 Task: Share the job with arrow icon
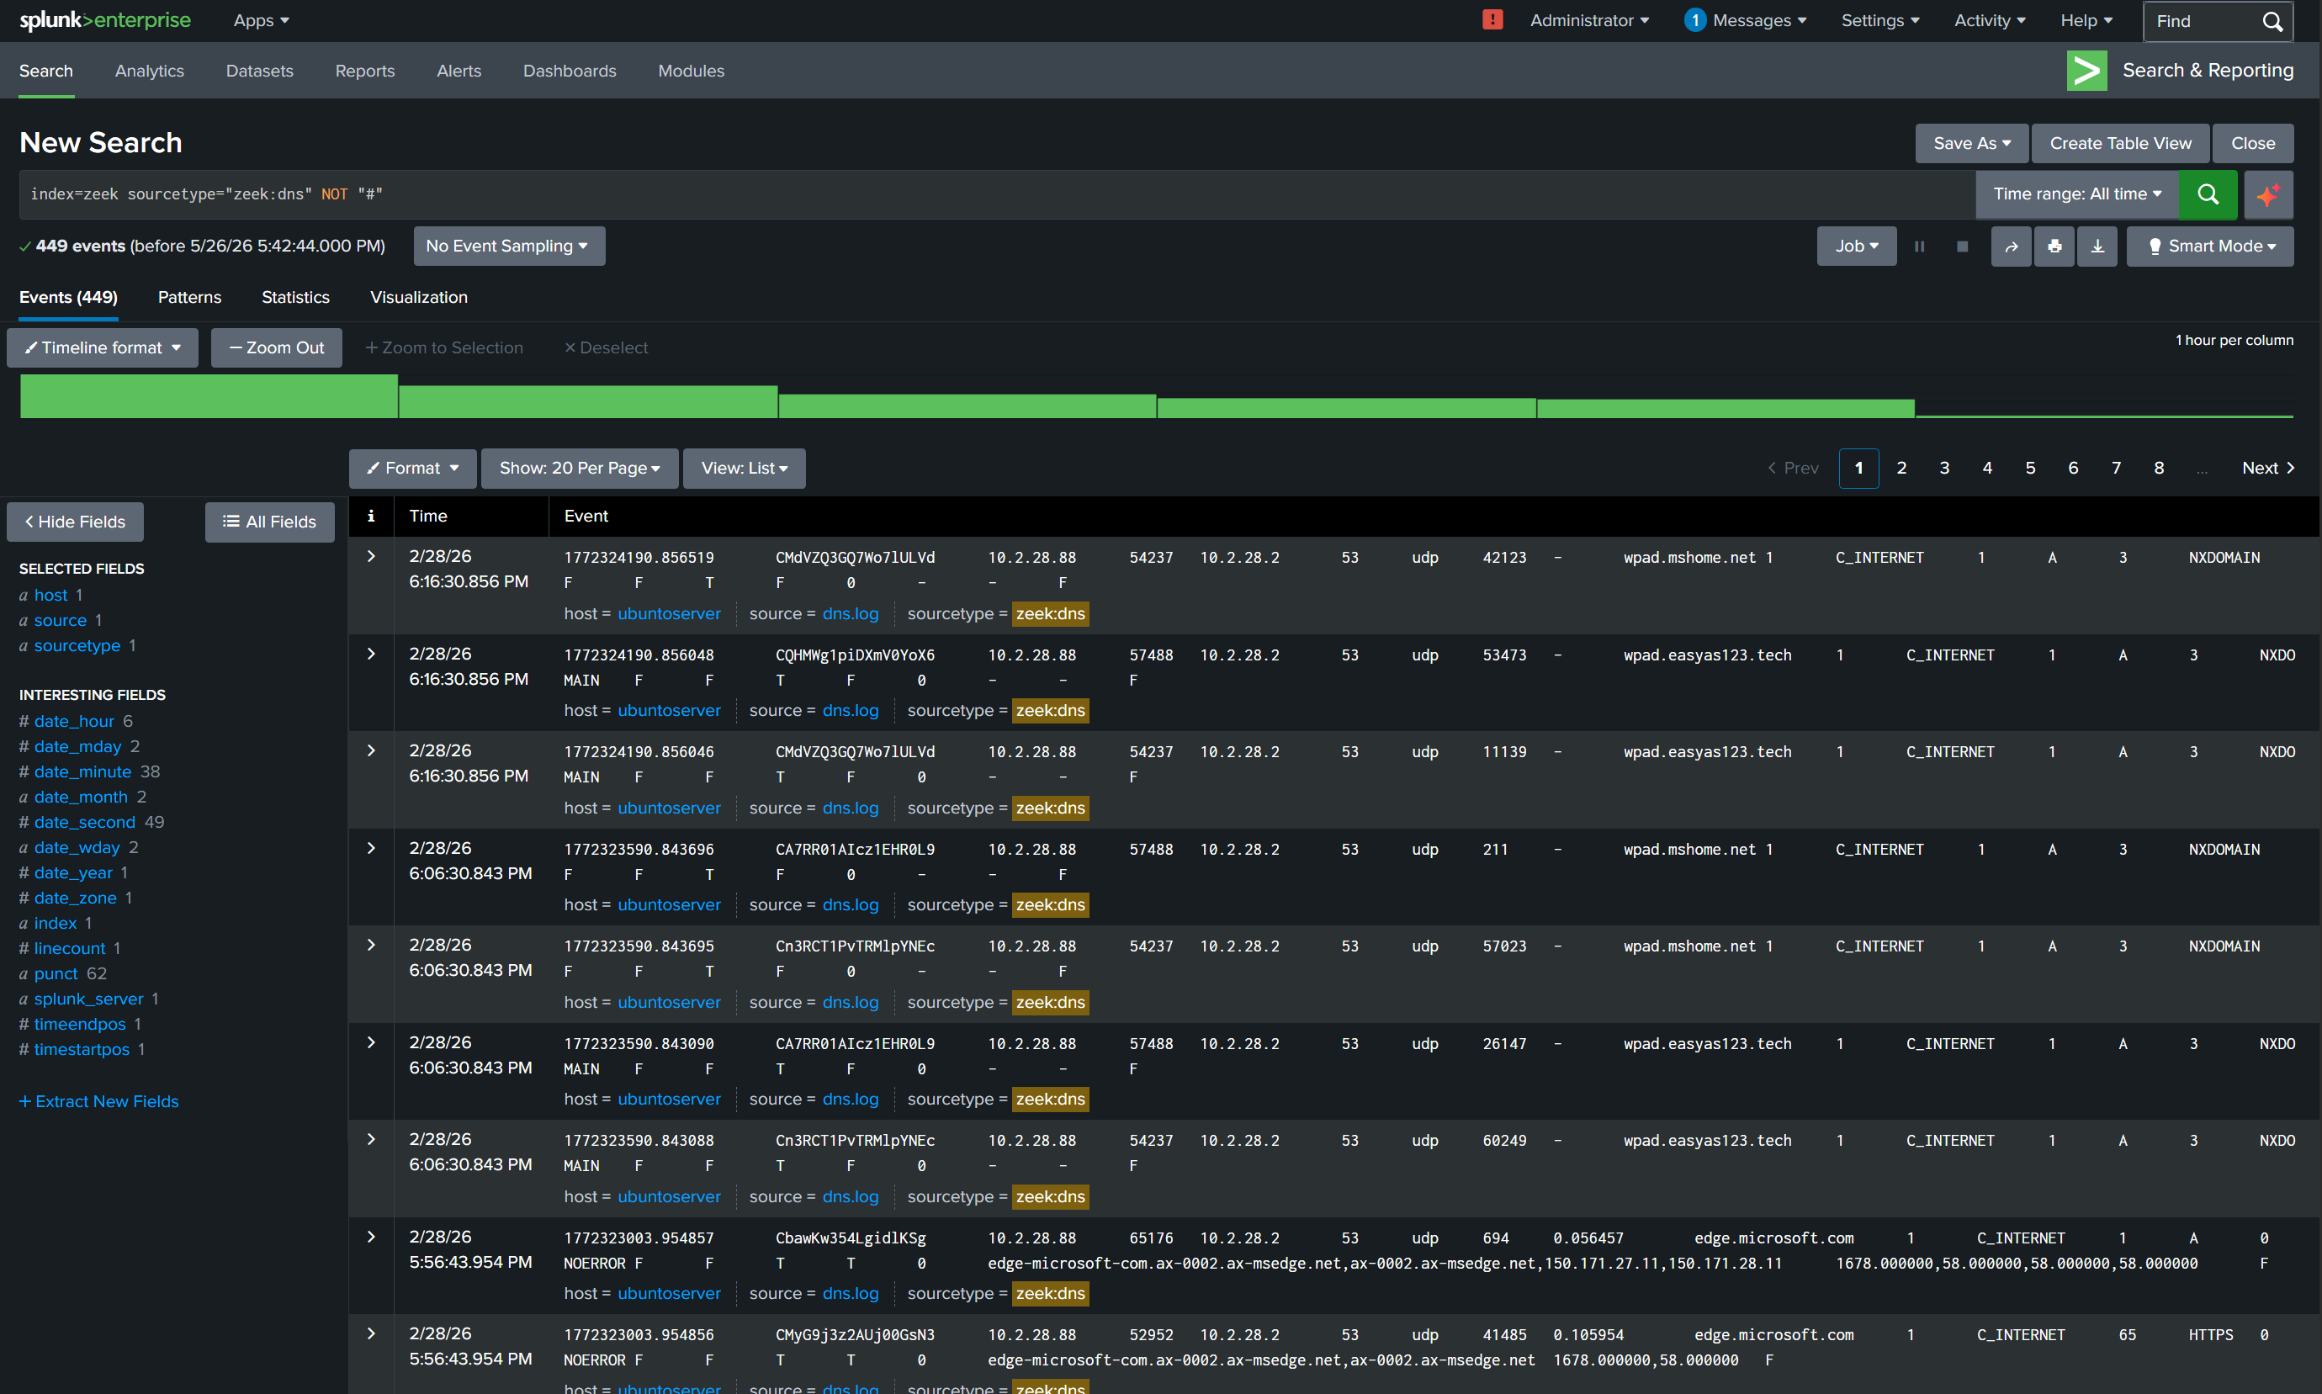pyautogui.click(x=2011, y=246)
